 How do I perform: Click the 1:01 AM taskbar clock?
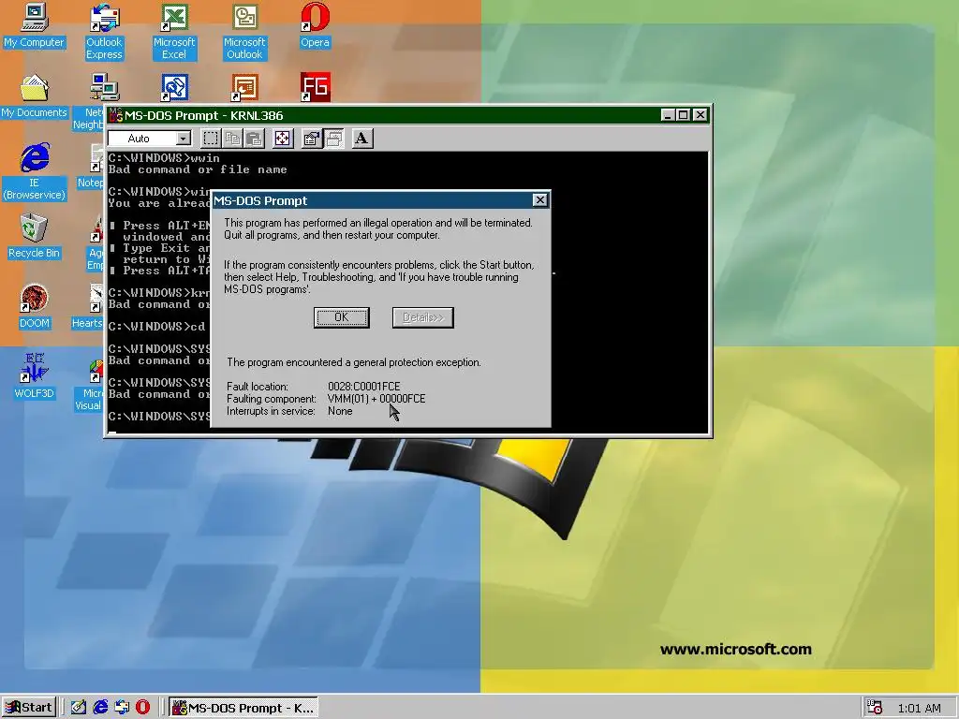pyautogui.click(x=920, y=709)
